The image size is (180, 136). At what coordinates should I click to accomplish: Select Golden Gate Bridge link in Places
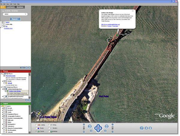pos(15,91)
